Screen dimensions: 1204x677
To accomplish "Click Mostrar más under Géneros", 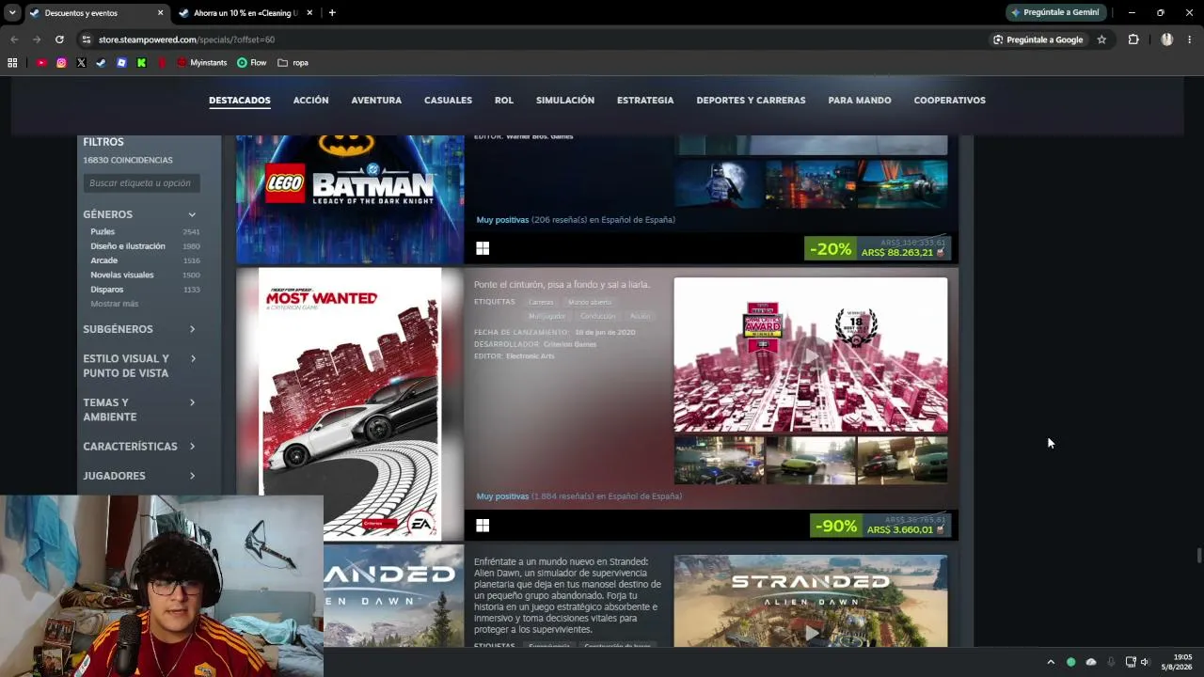I will [115, 304].
